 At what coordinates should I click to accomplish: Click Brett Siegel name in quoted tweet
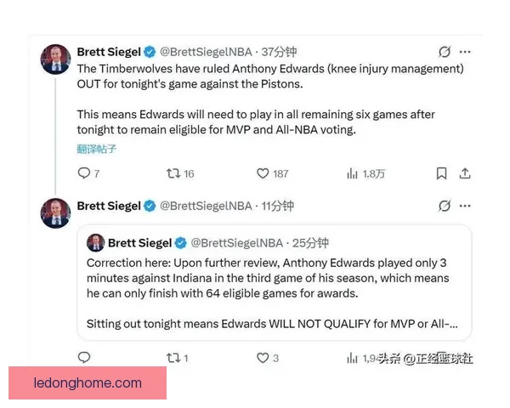click(x=139, y=243)
